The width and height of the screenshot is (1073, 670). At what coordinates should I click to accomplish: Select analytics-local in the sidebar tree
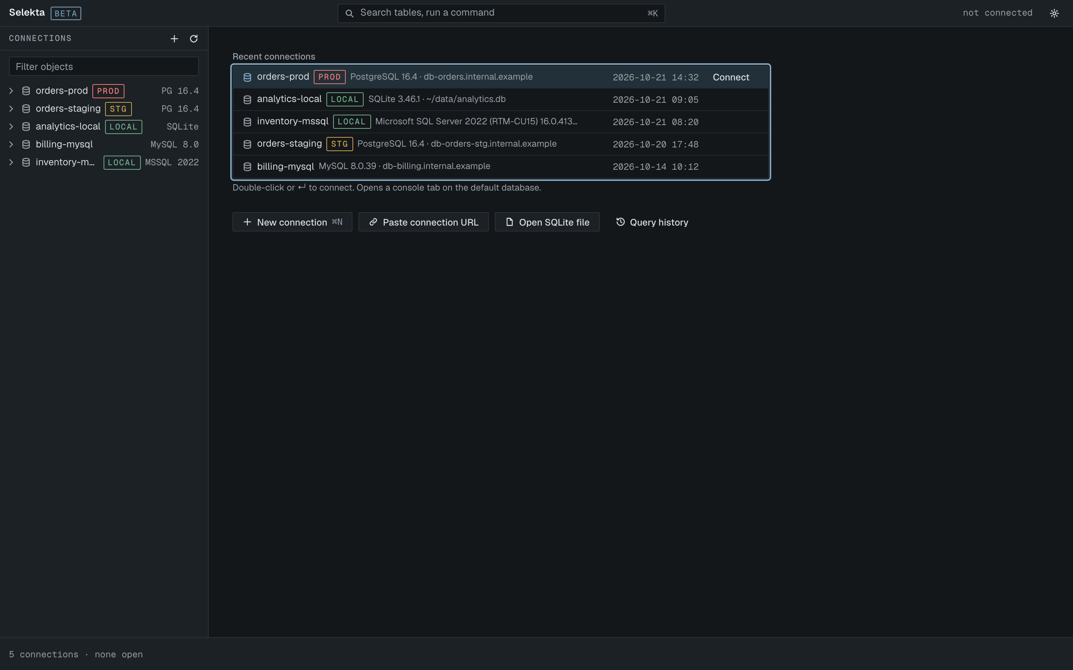click(x=68, y=127)
